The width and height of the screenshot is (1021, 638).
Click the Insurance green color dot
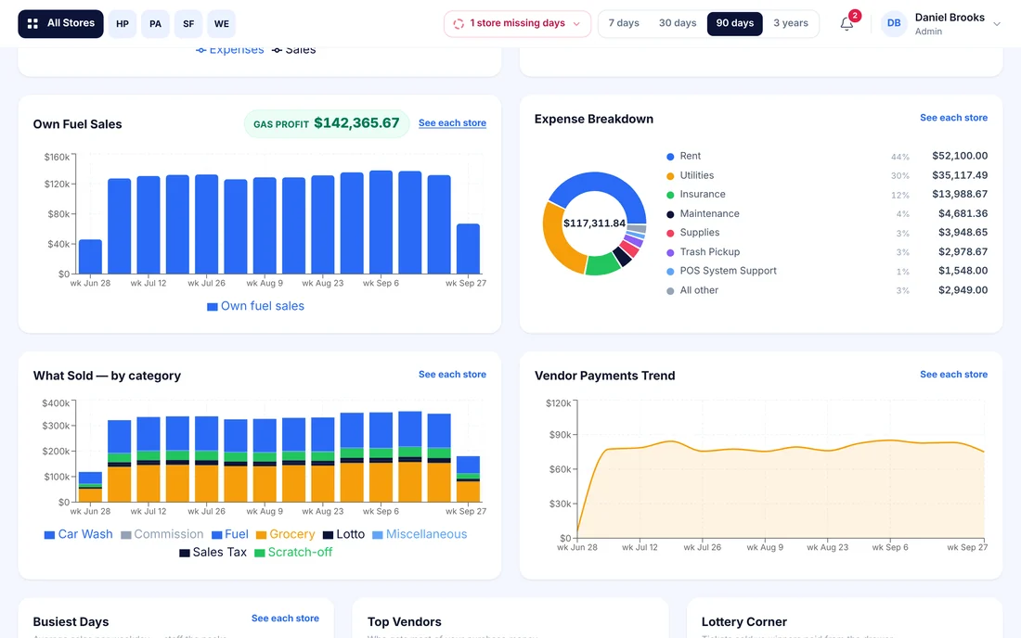(x=670, y=195)
